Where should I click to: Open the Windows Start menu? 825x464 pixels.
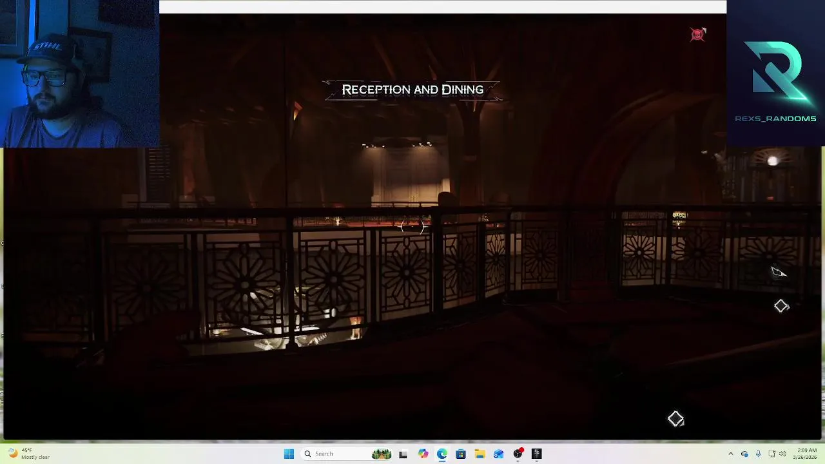289,454
